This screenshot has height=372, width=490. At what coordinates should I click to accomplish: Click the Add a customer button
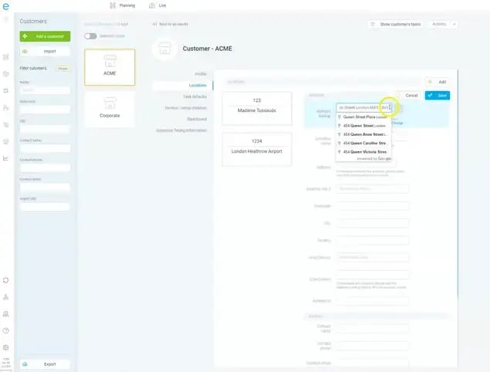pyautogui.click(x=45, y=36)
